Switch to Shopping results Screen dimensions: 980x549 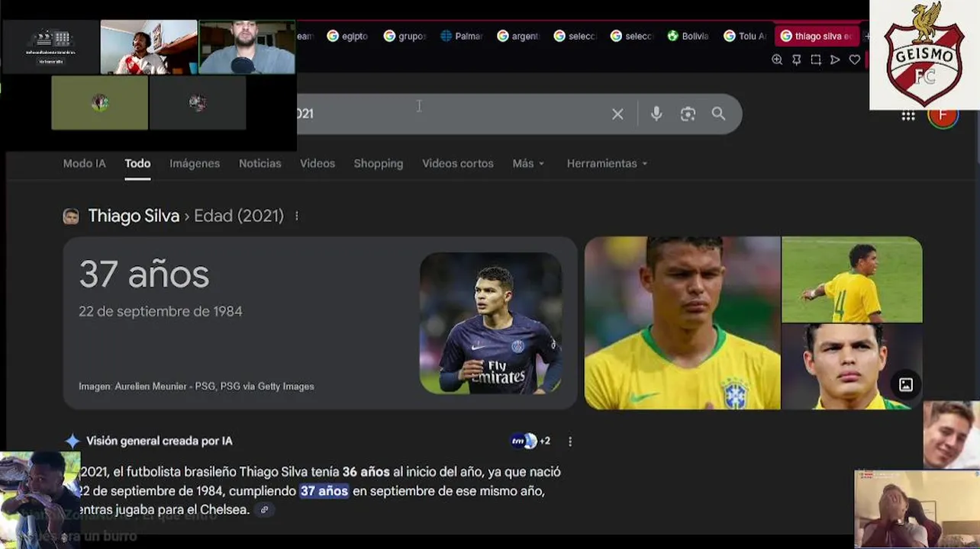click(378, 163)
